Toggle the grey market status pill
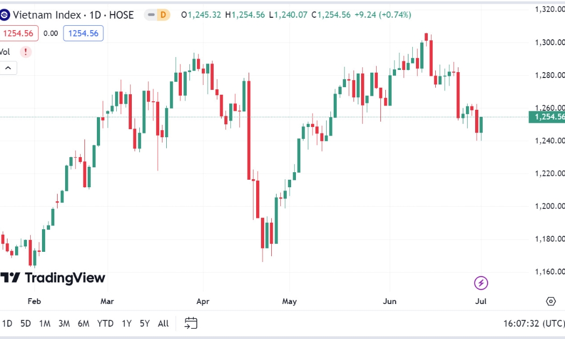The height and width of the screenshot is (339, 565). click(x=151, y=15)
